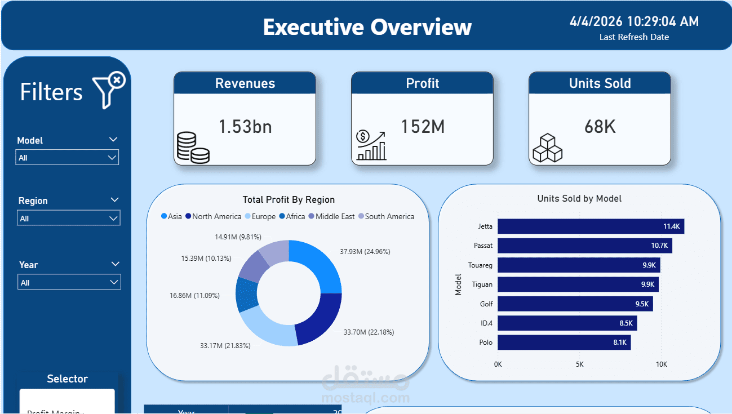Click the Africa legend marker
Viewport: 732px width, 414px height.
(x=282, y=216)
